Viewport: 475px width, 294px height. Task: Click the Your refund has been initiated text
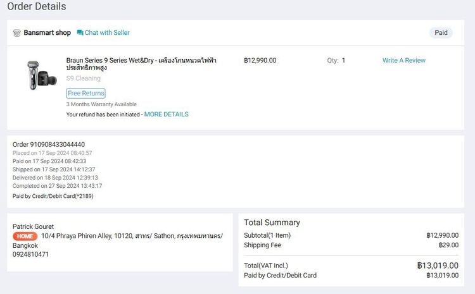(x=103, y=114)
